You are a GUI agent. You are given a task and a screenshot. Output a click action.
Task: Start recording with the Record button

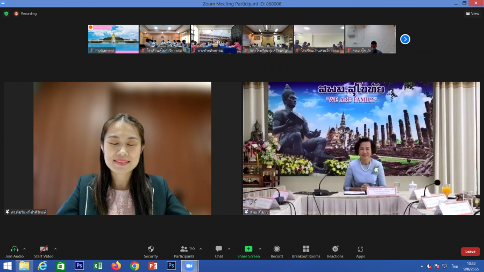[x=276, y=249]
